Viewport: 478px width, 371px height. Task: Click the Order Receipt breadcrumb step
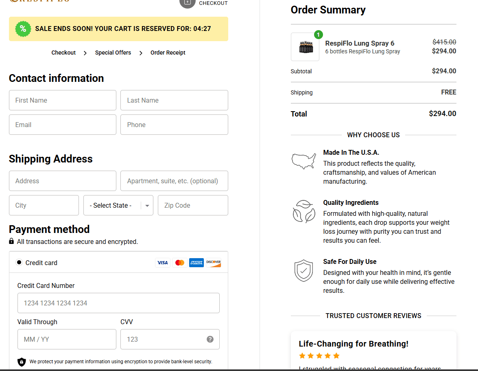tap(168, 53)
